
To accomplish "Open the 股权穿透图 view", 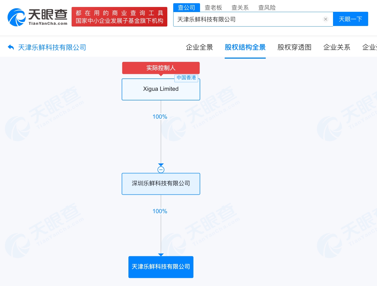I will (x=294, y=47).
